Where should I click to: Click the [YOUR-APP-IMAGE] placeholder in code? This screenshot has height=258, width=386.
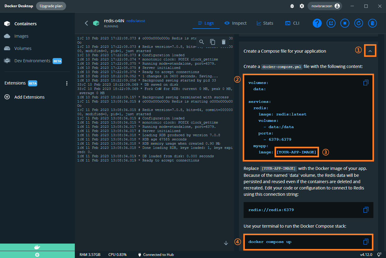point(296,152)
